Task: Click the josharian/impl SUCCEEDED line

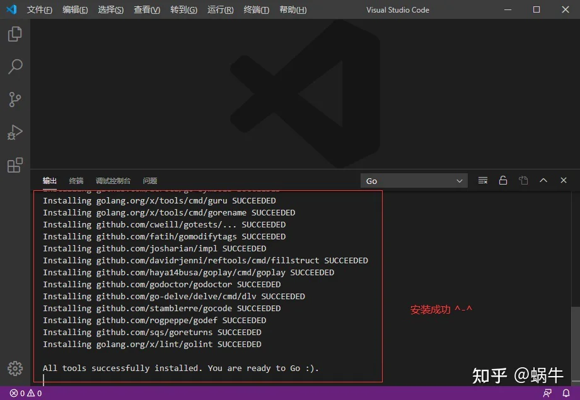Action: 154,248
